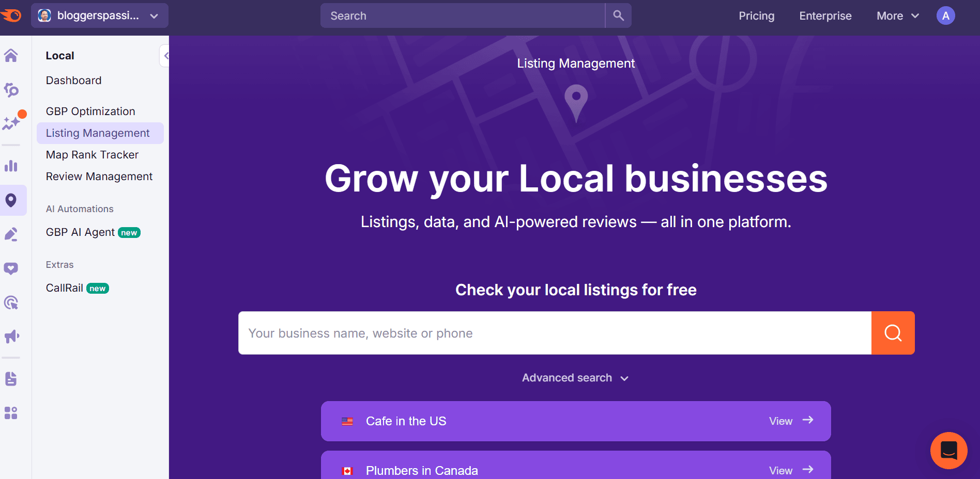Click the business name search field
The height and width of the screenshot is (479, 980).
pyautogui.click(x=517, y=333)
